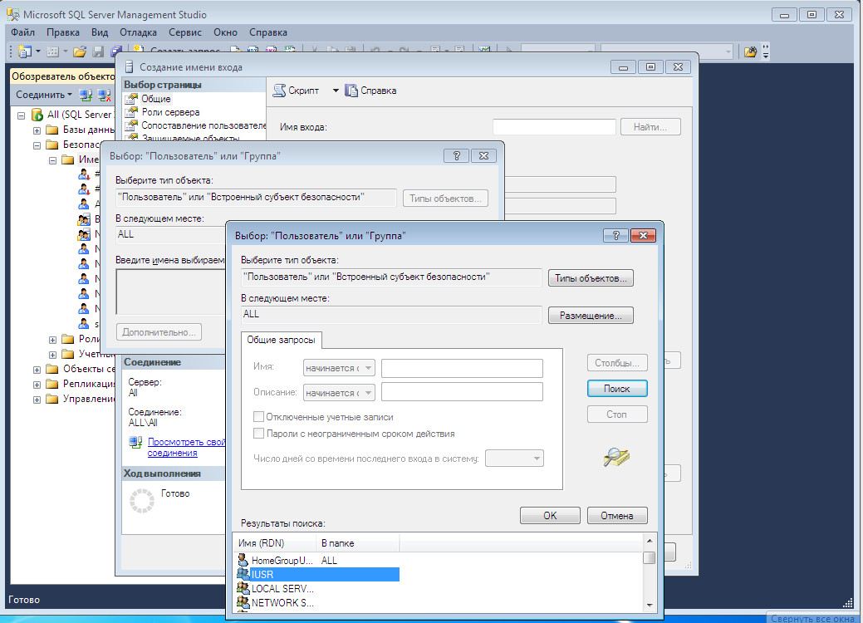Click the Имя входа text field
The image size is (863, 623).
click(x=554, y=126)
